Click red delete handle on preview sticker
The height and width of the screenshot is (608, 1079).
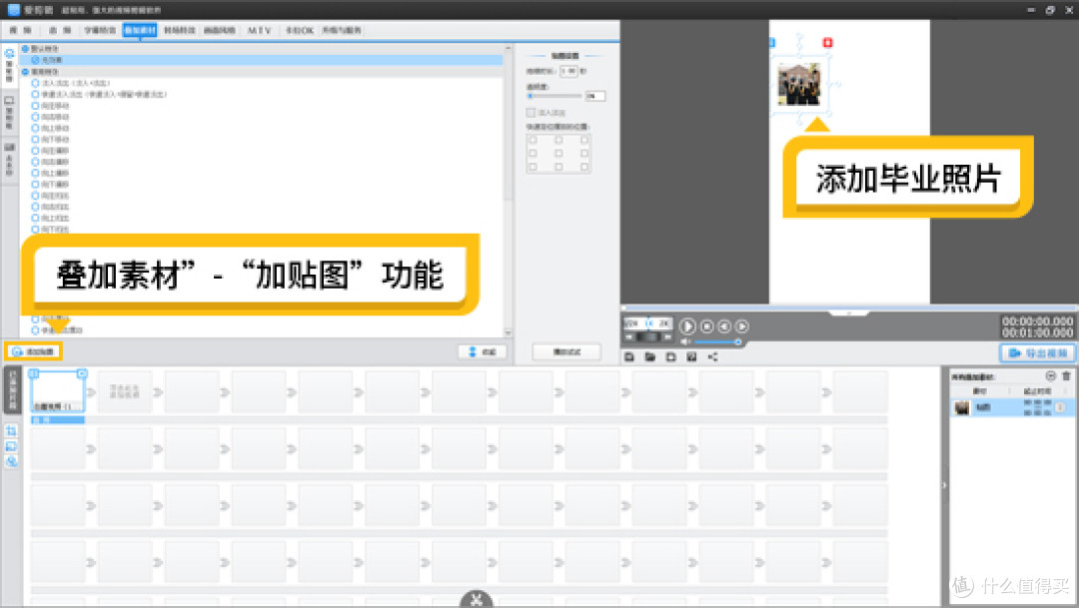[x=828, y=43]
